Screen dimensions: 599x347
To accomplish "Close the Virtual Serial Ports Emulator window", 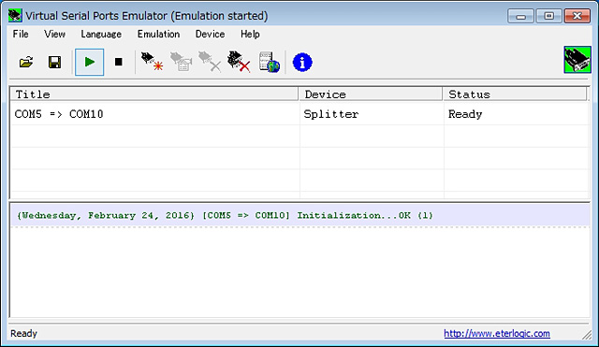I will click(577, 16).
